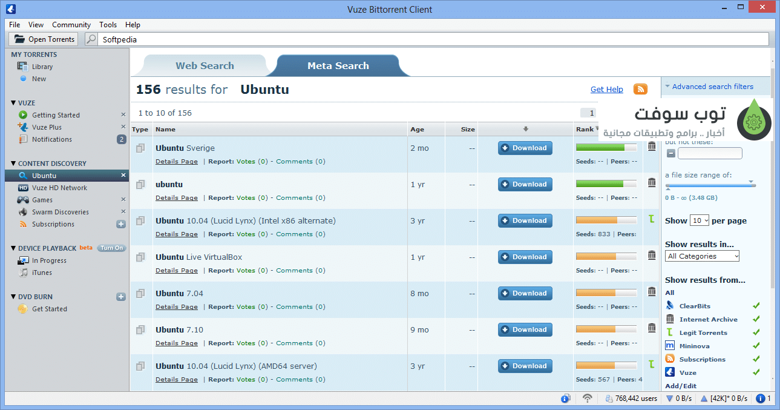Open Details Page for Ubuntu Live VirtualBox

[177, 271]
